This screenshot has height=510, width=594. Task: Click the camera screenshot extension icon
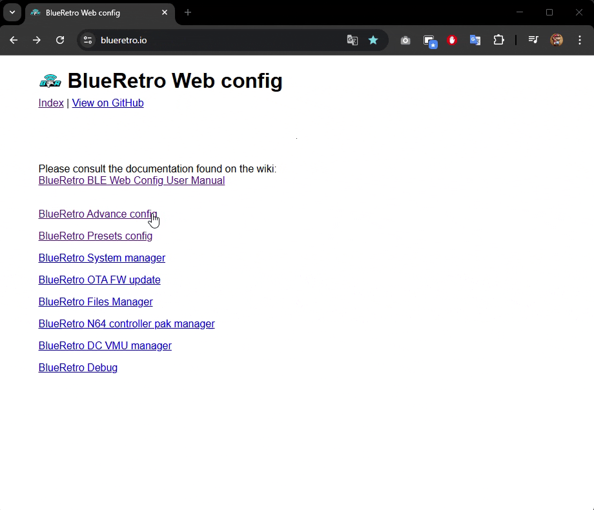[x=405, y=40]
